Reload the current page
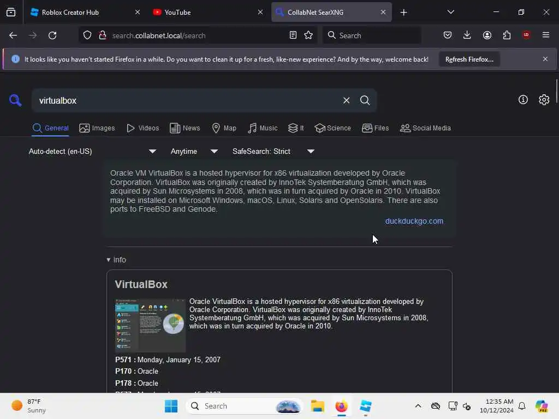The width and height of the screenshot is (559, 419). point(52,35)
